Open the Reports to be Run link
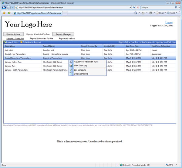182x168 pixels. [67, 38]
